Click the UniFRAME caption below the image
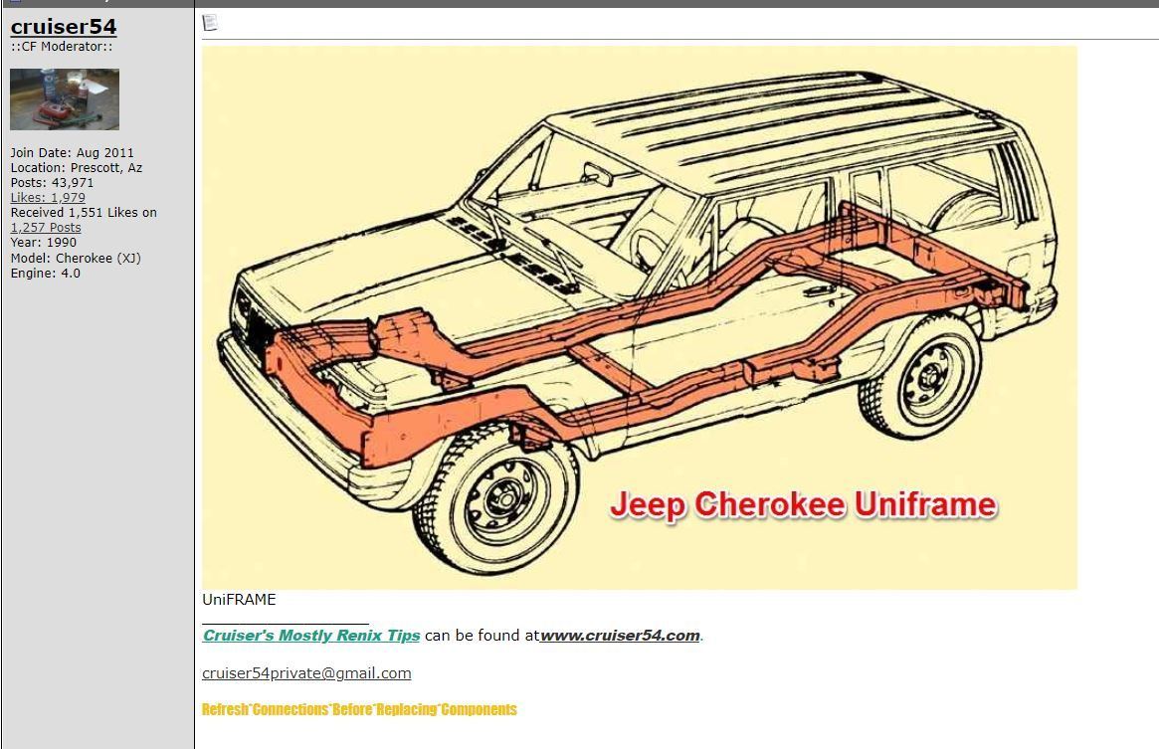The width and height of the screenshot is (1159, 749). pyautogui.click(x=239, y=600)
